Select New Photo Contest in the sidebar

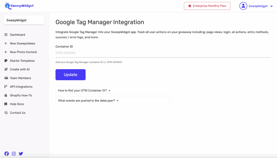tap(23, 52)
